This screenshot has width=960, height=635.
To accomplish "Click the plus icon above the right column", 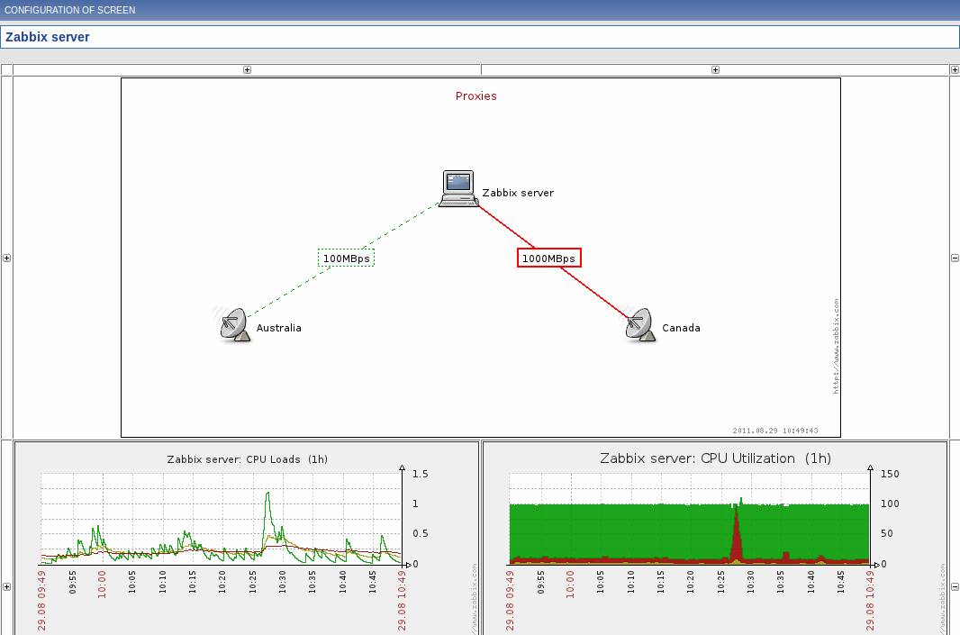I will click(x=715, y=70).
